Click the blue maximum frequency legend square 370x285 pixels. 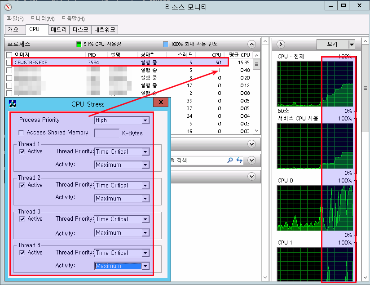click(x=166, y=44)
